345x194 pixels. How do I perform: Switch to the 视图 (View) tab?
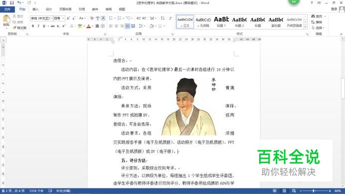pos(122,9)
